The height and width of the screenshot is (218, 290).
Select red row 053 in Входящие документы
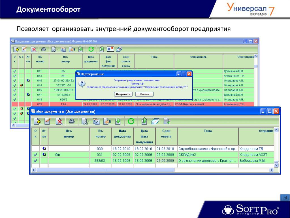(x=133, y=104)
